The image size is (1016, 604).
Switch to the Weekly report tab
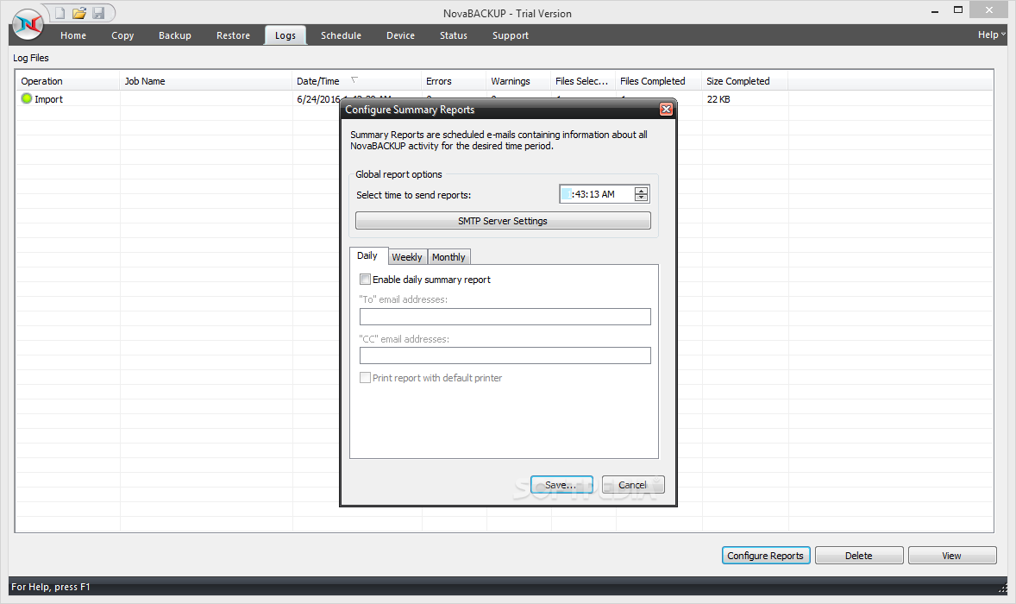(407, 257)
